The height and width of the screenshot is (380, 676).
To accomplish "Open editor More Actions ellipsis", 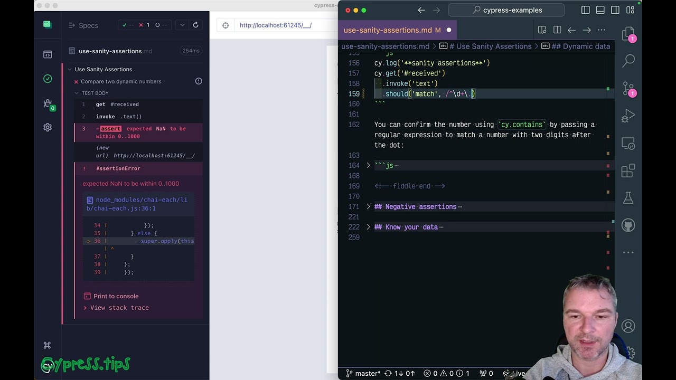I will click(602, 30).
